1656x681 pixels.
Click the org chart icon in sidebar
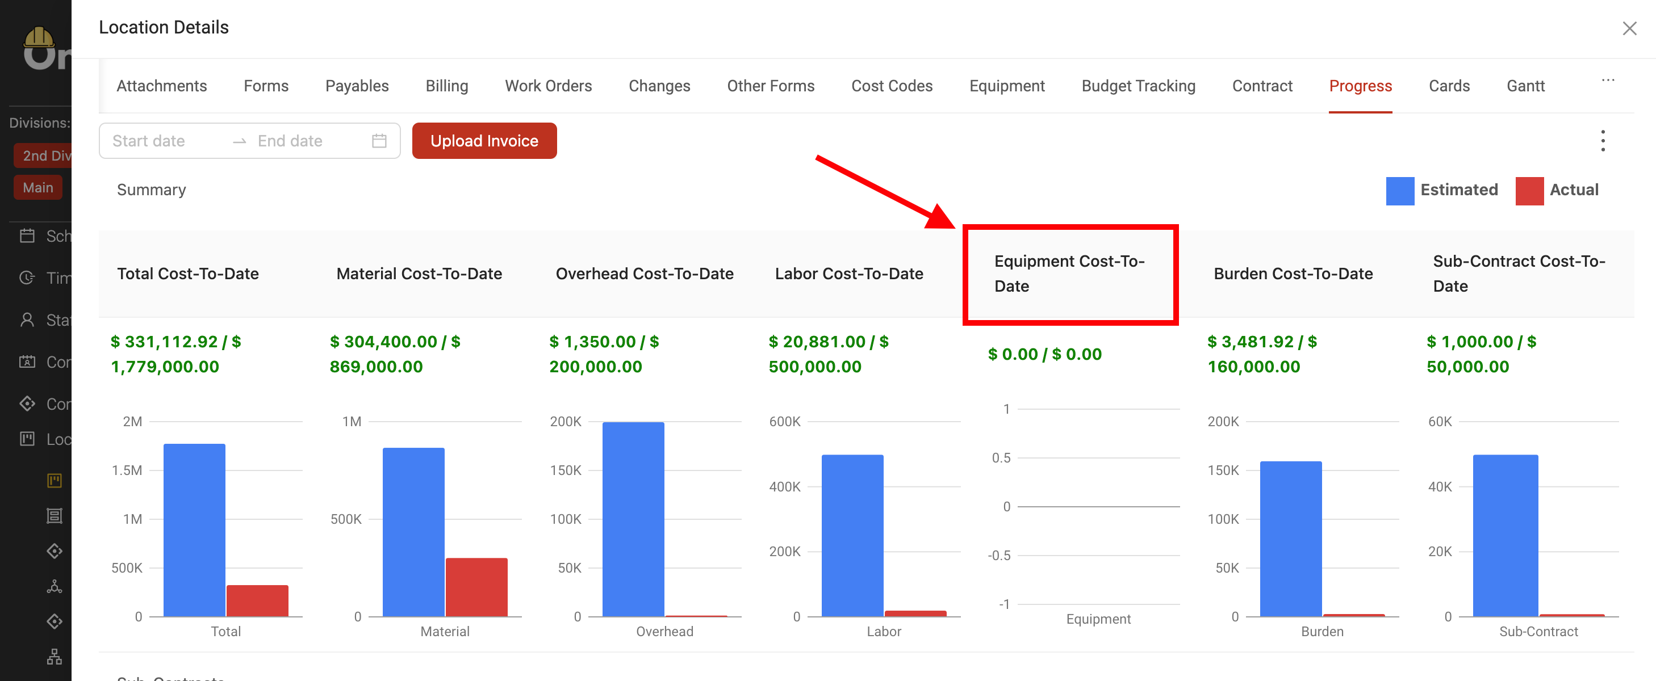click(x=55, y=657)
